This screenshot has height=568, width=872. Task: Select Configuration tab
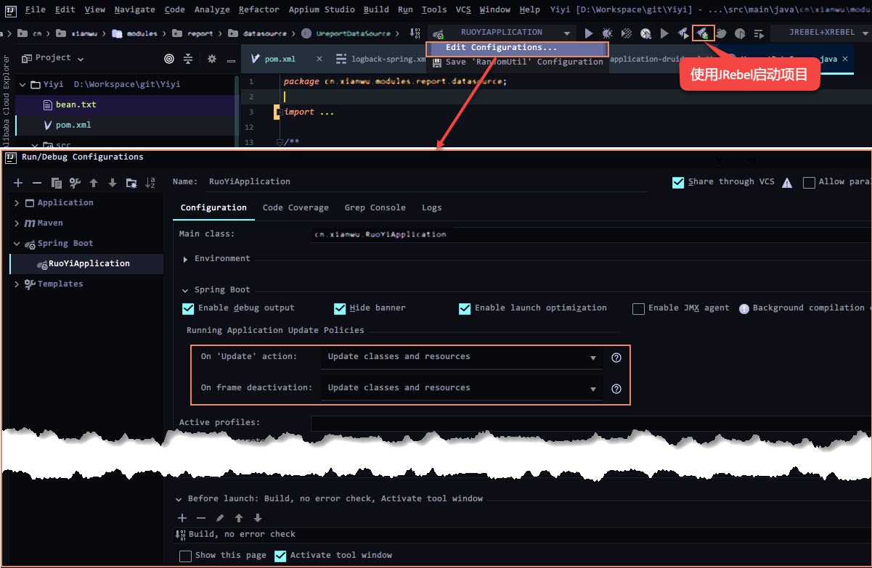click(x=213, y=207)
